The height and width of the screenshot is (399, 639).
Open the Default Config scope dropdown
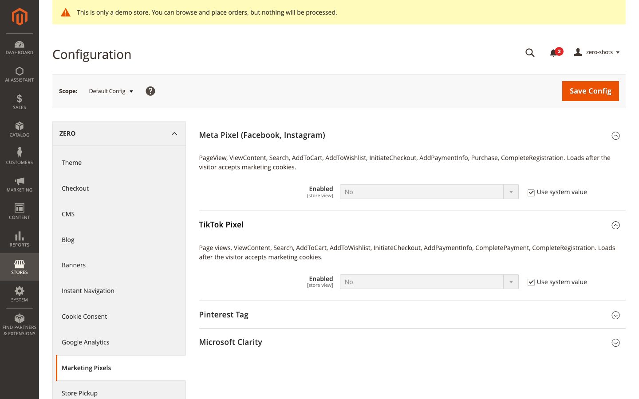111,91
